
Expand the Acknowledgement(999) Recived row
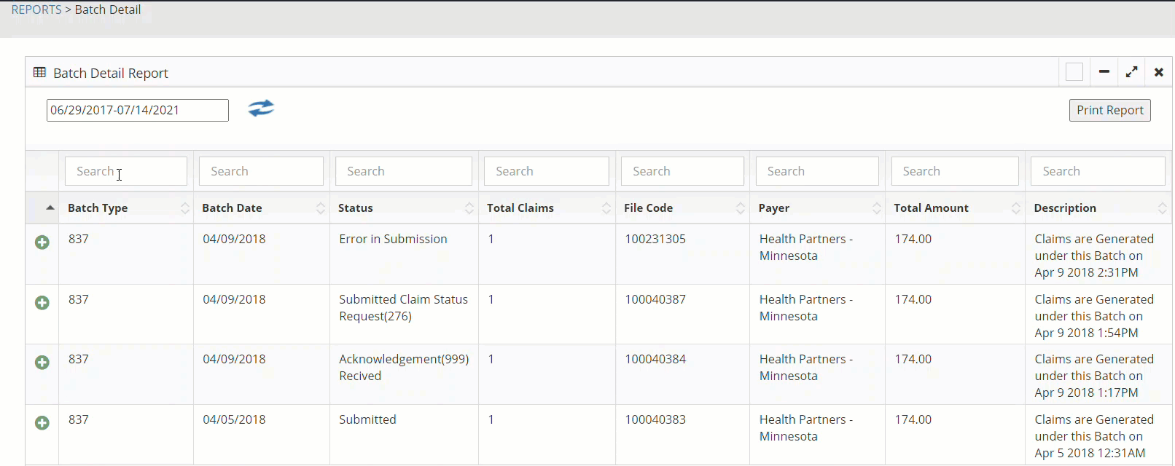[42, 363]
